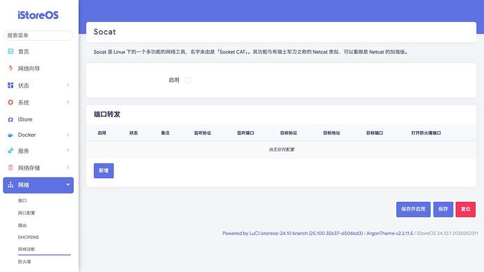Click the 服务 services icon
The width and height of the screenshot is (484, 272).
tap(11, 151)
